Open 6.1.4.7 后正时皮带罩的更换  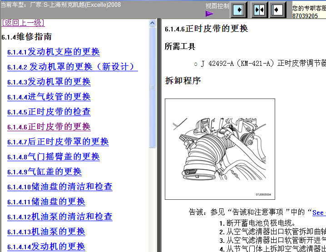pyautogui.click(x=58, y=142)
